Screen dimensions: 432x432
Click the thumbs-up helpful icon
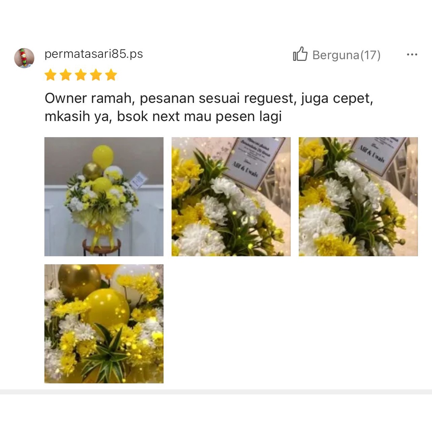tap(300, 54)
